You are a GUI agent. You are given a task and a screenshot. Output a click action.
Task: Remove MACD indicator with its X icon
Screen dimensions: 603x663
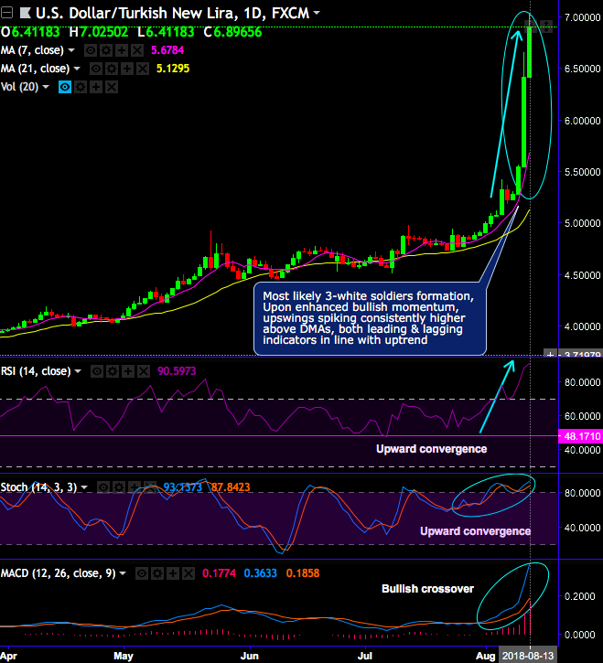[188, 573]
